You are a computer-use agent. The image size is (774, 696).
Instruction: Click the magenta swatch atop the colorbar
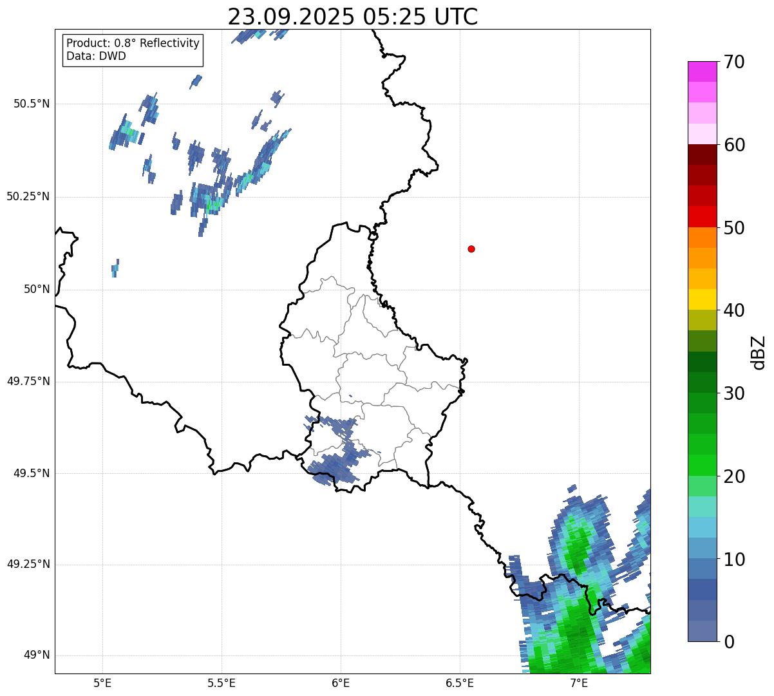point(703,71)
